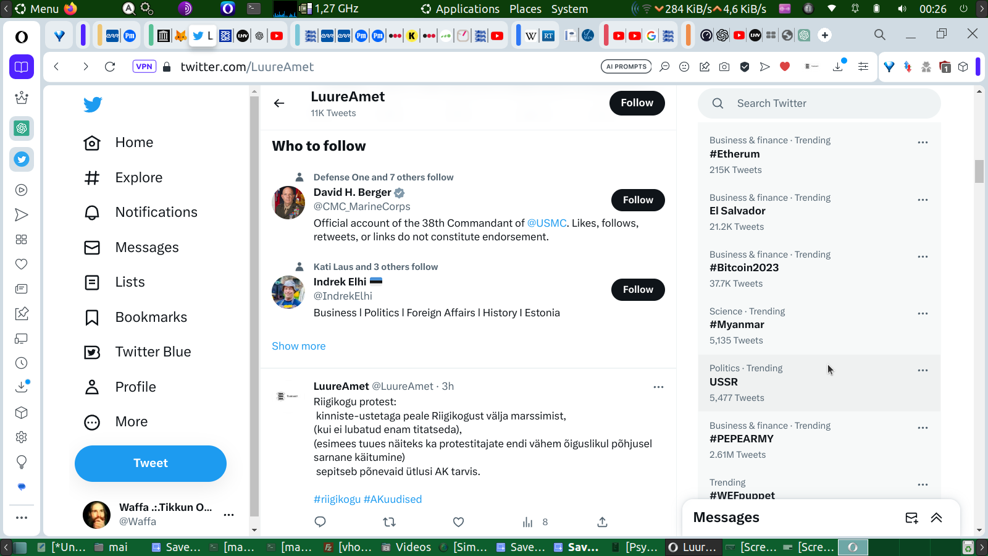The image size is (988, 556).
Task: Open options for the #PEPEARMY trend
Action: pyautogui.click(x=923, y=428)
